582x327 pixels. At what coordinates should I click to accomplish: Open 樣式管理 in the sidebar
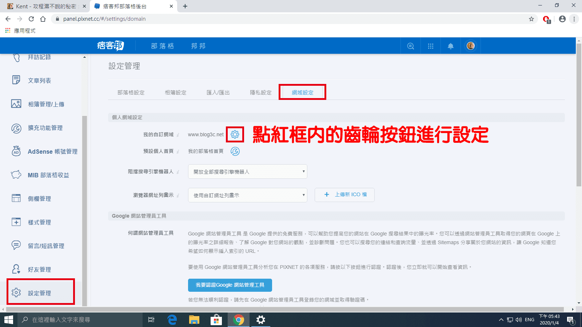coord(39,222)
